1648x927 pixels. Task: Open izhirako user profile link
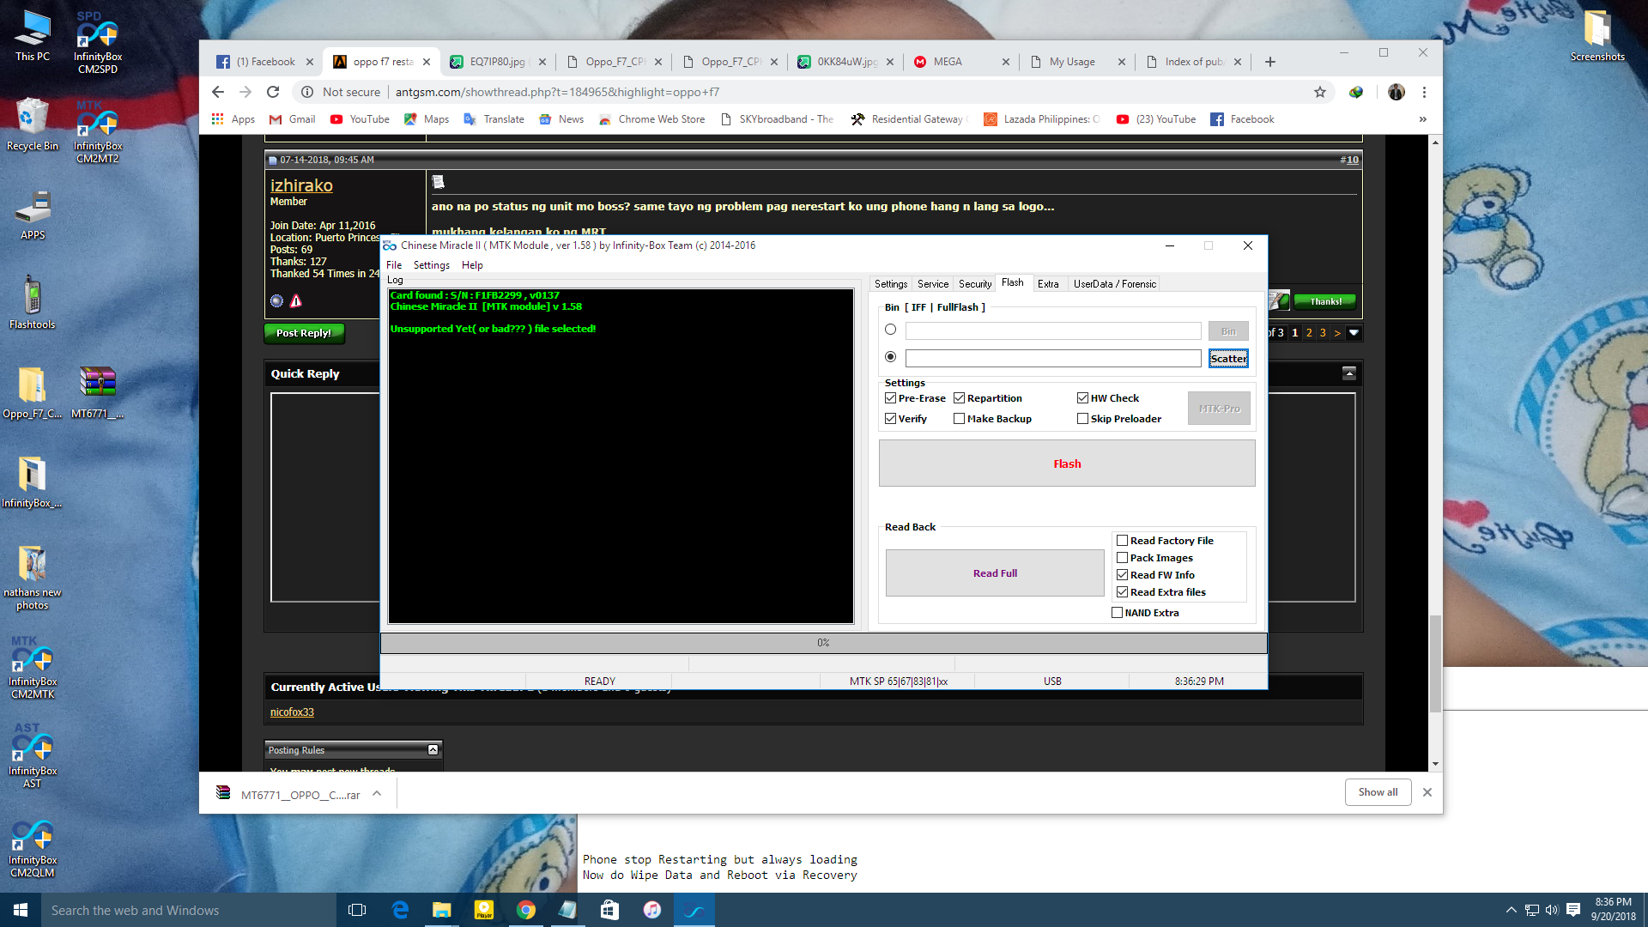tap(301, 185)
